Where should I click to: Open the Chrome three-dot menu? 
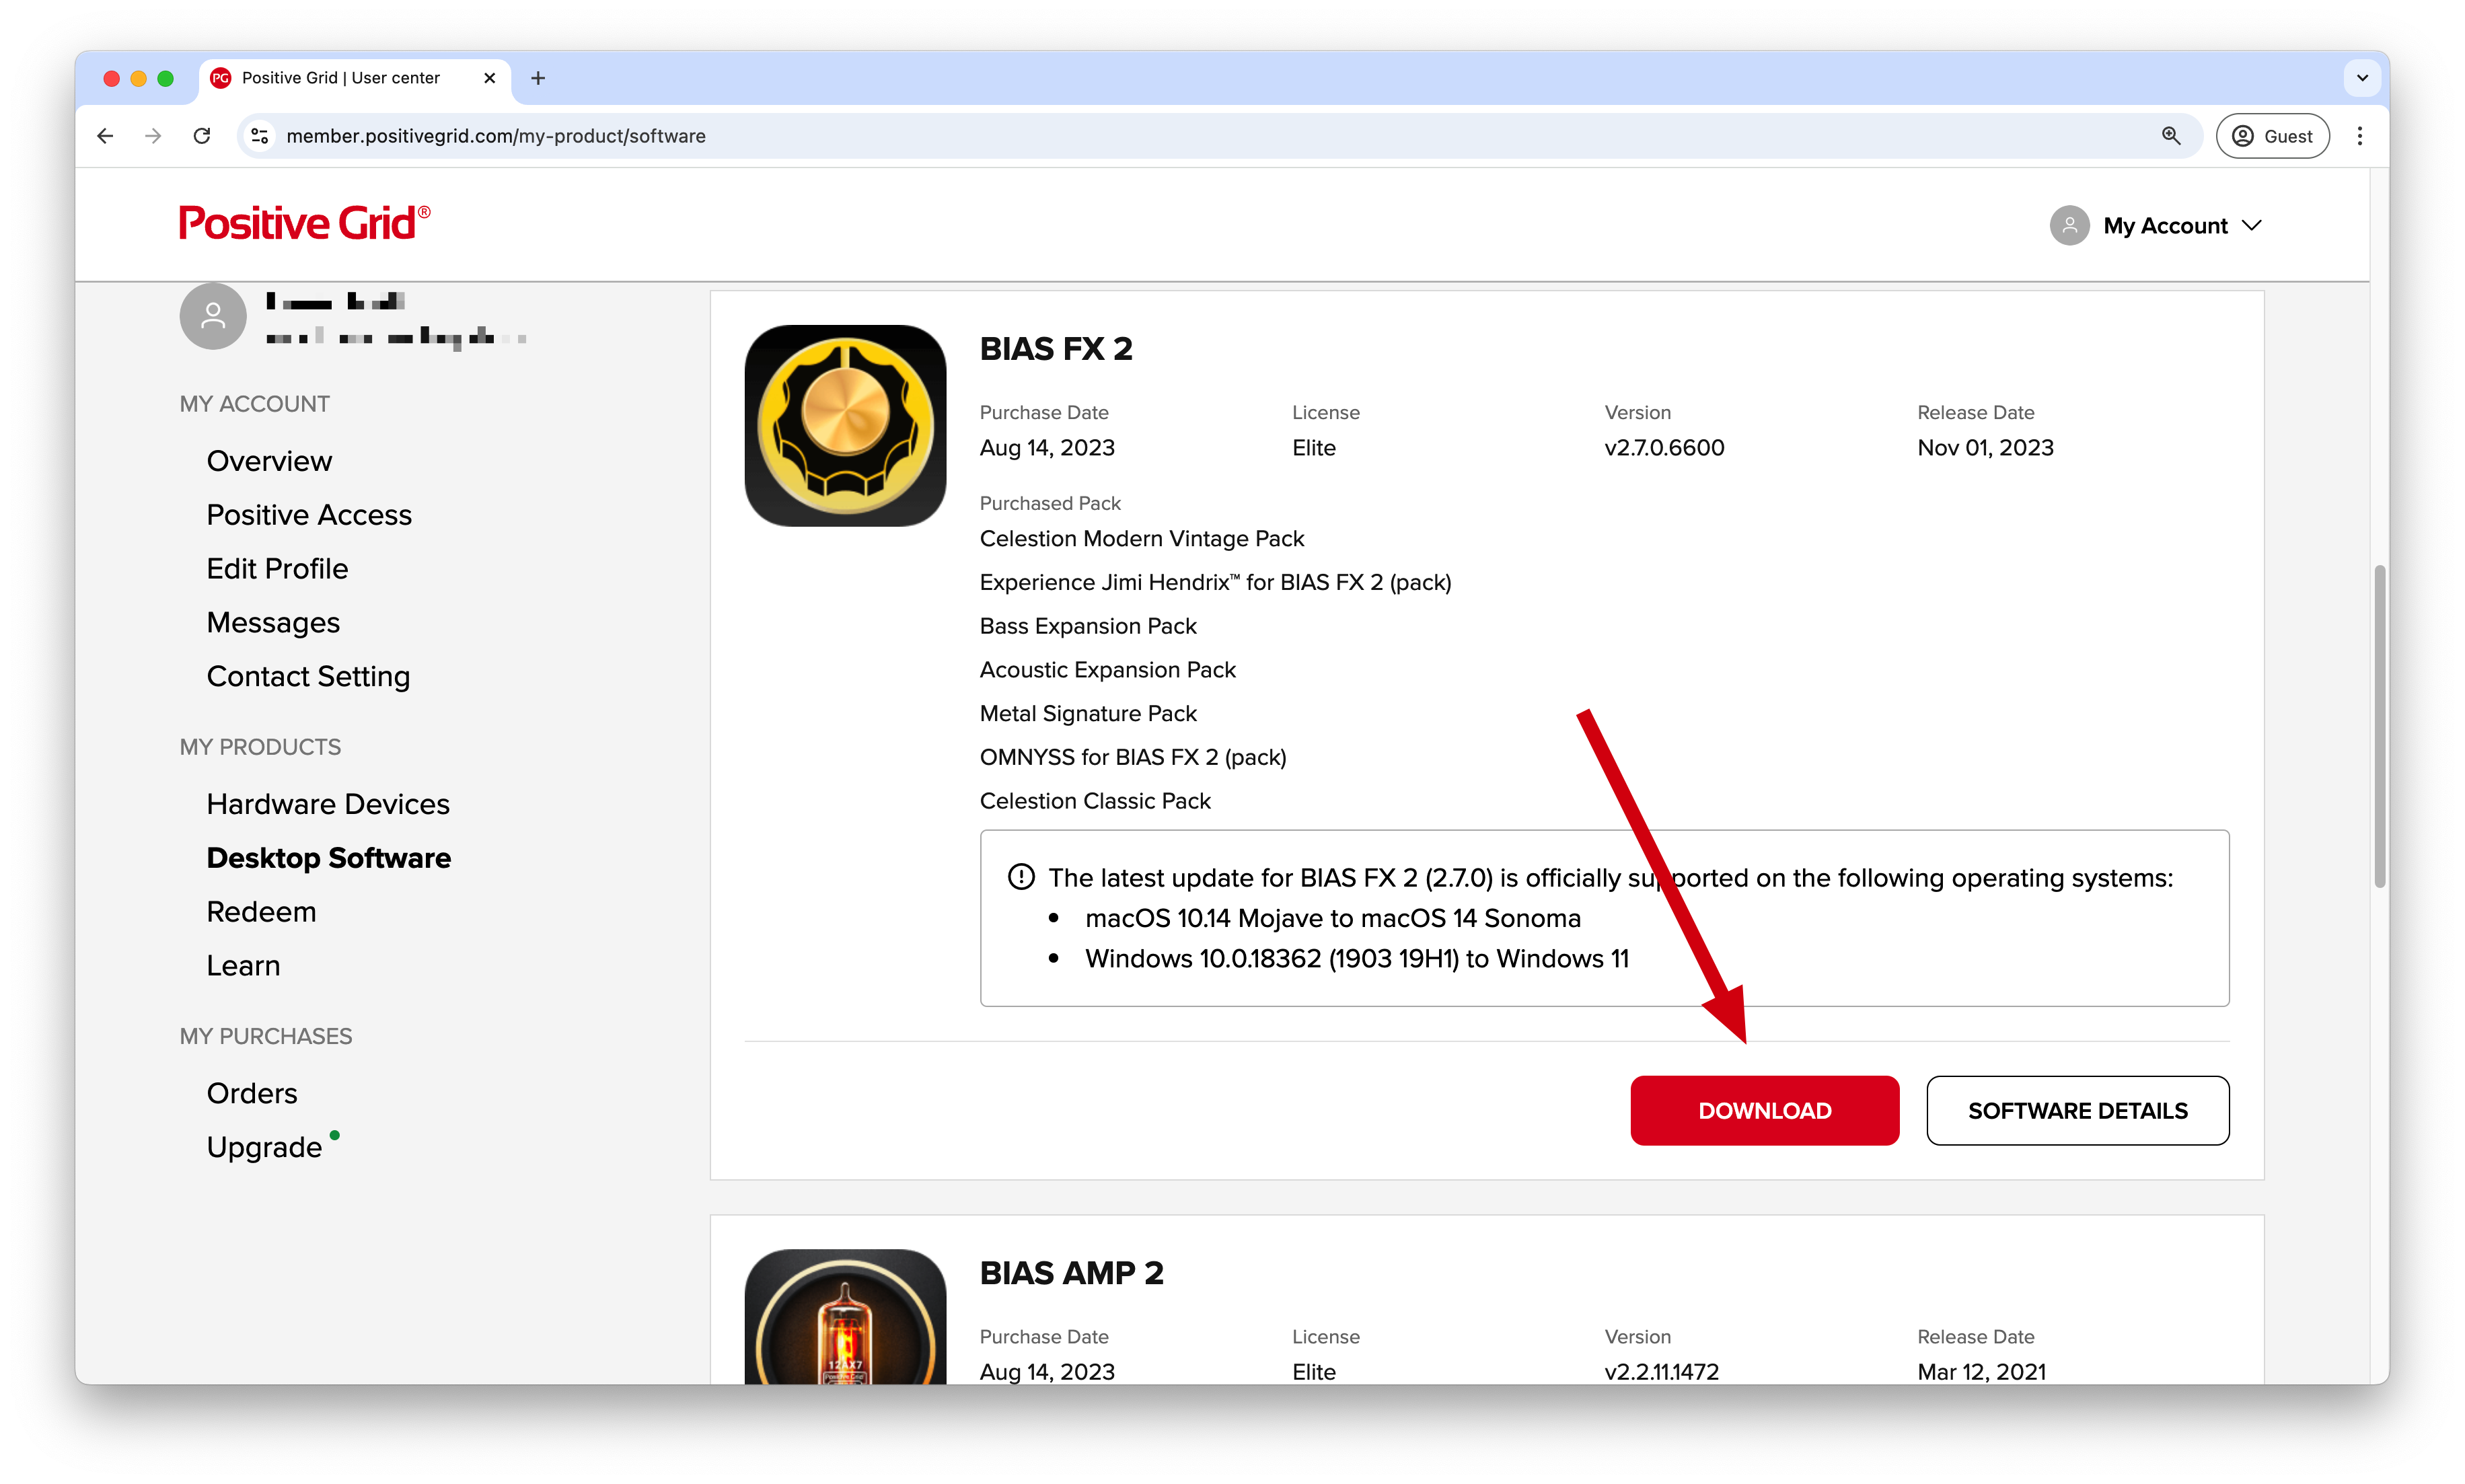point(2360,136)
